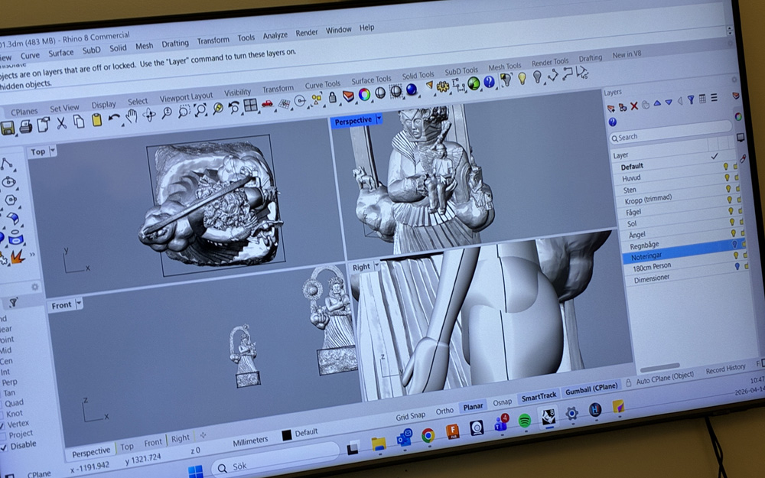
Task: Click the red X Delete layer icon
Action: pyautogui.click(x=634, y=106)
